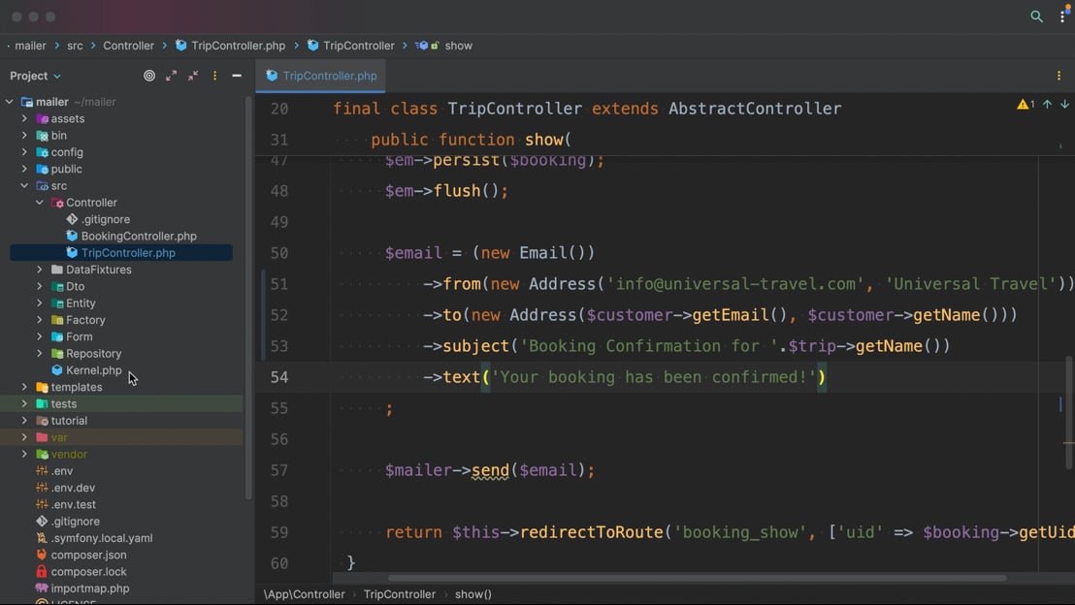Jump to next highlighted problem arrow
The height and width of the screenshot is (605, 1075).
[1064, 104]
